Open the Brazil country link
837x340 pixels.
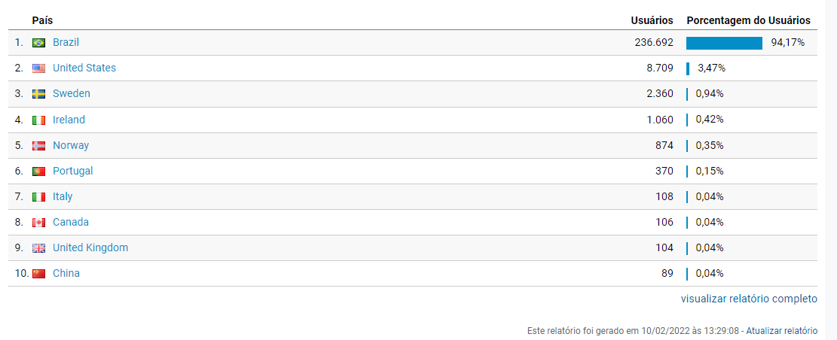coord(66,43)
